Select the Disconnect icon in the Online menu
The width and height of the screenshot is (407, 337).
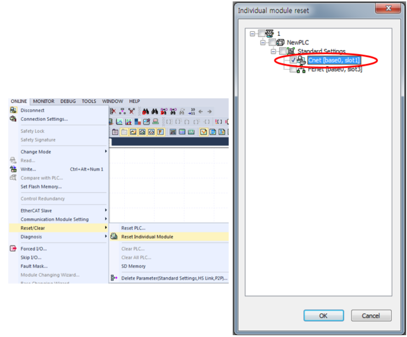[x=14, y=110]
